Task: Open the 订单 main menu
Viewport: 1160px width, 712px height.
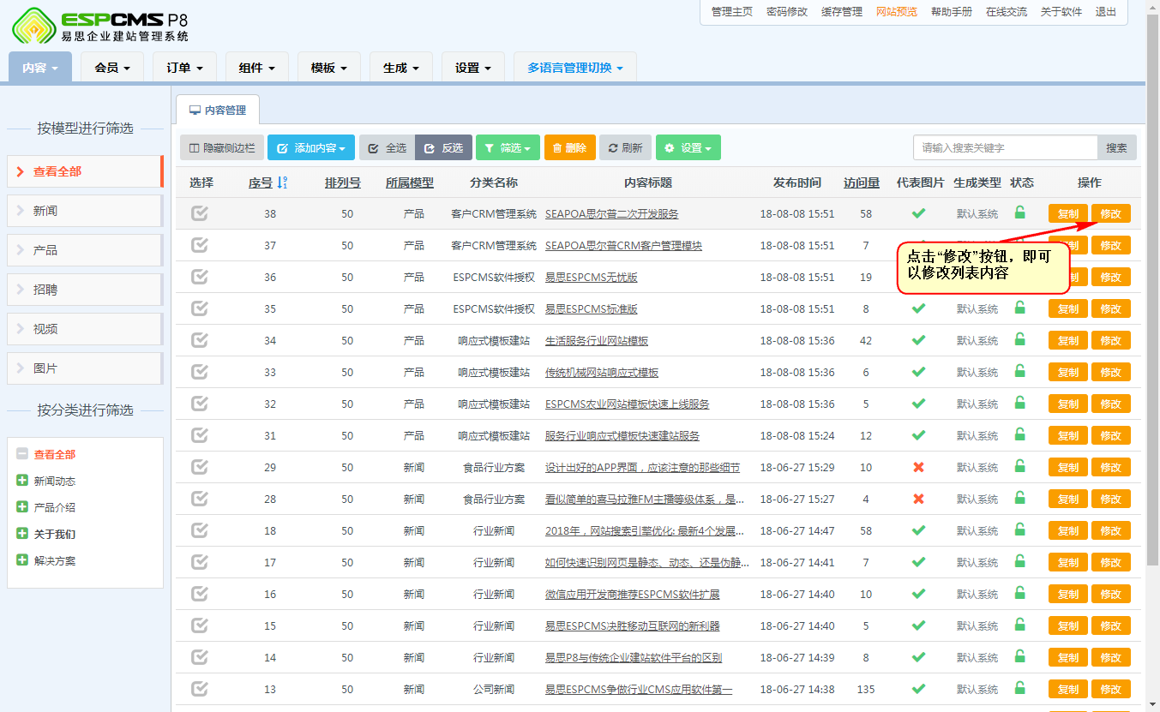Action: click(184, 68)
